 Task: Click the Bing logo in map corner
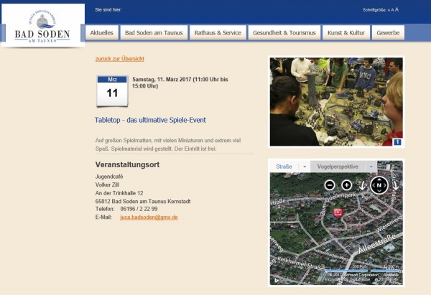(274, 278)
